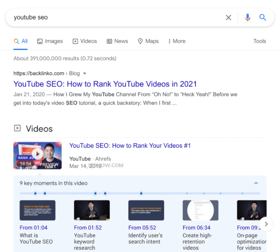Screen dimensions: 278x252
Task: Open the Maps results tab
Action: (x=148, y=41)
